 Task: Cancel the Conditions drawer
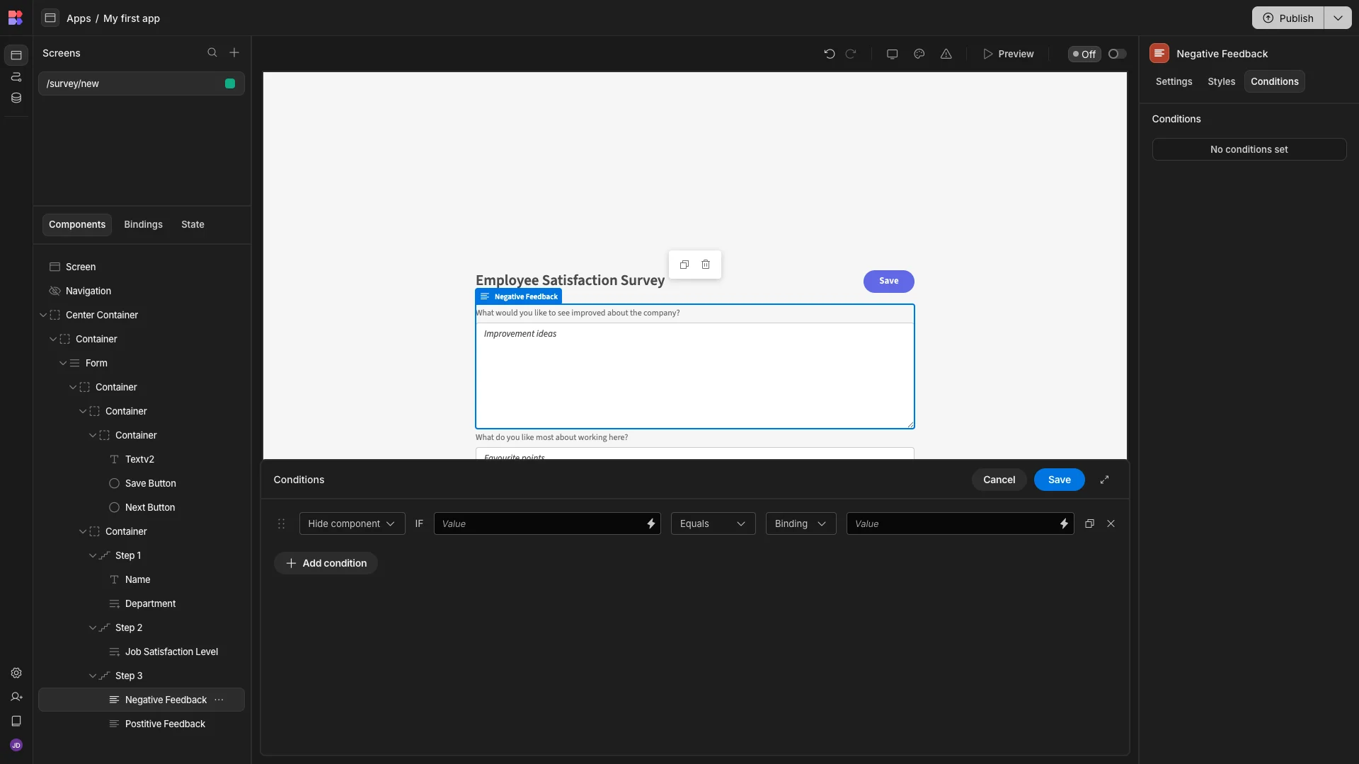pos(999,480)
